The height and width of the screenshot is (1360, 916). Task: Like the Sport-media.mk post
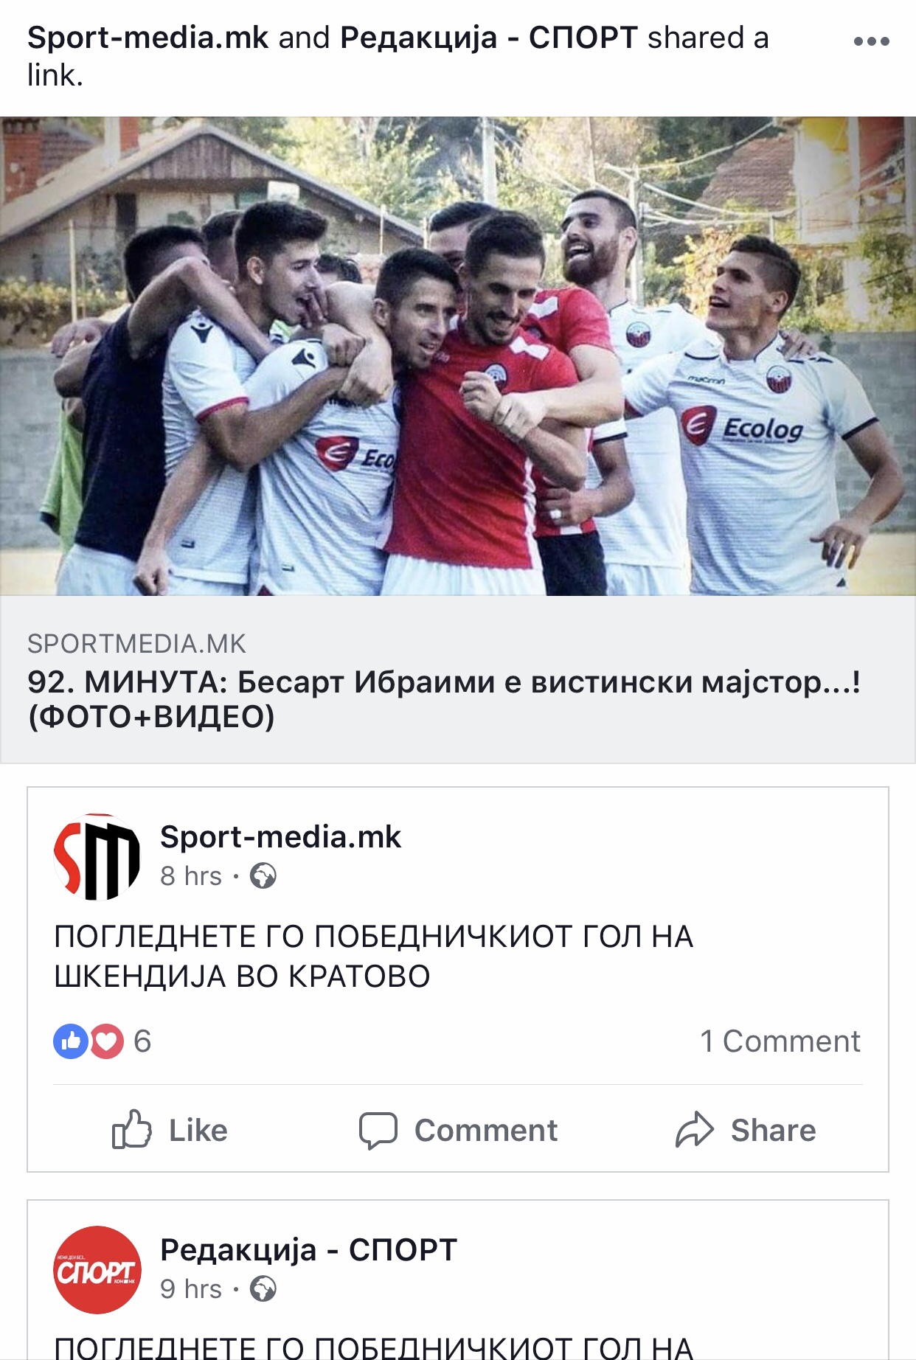[170, 1130]
